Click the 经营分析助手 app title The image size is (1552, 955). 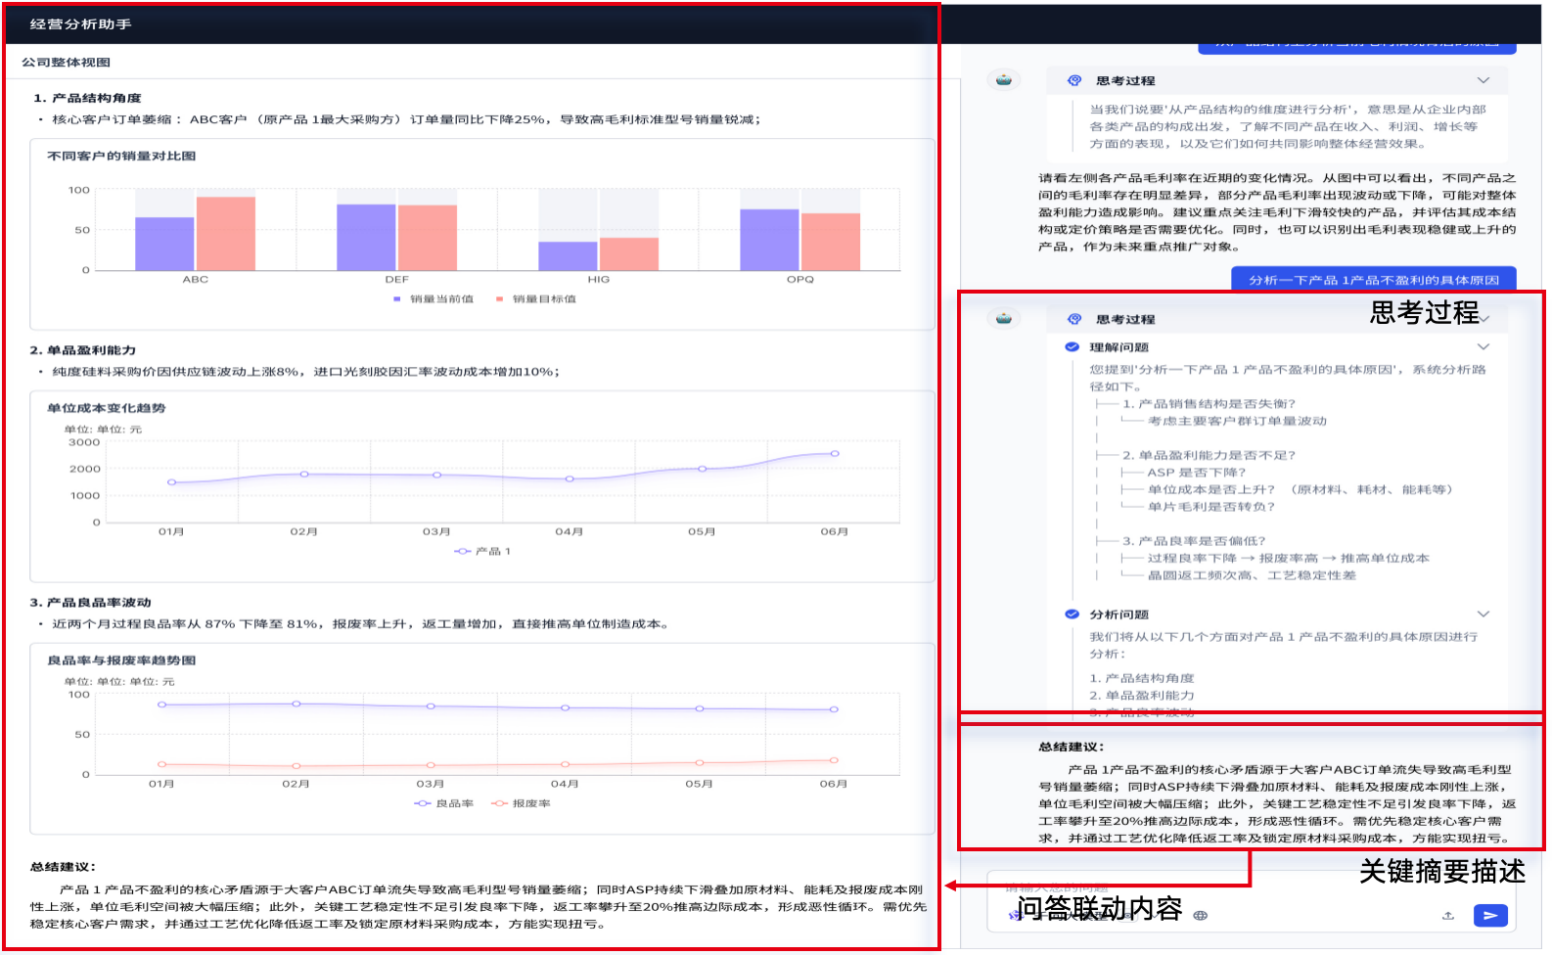pos(80,24)
